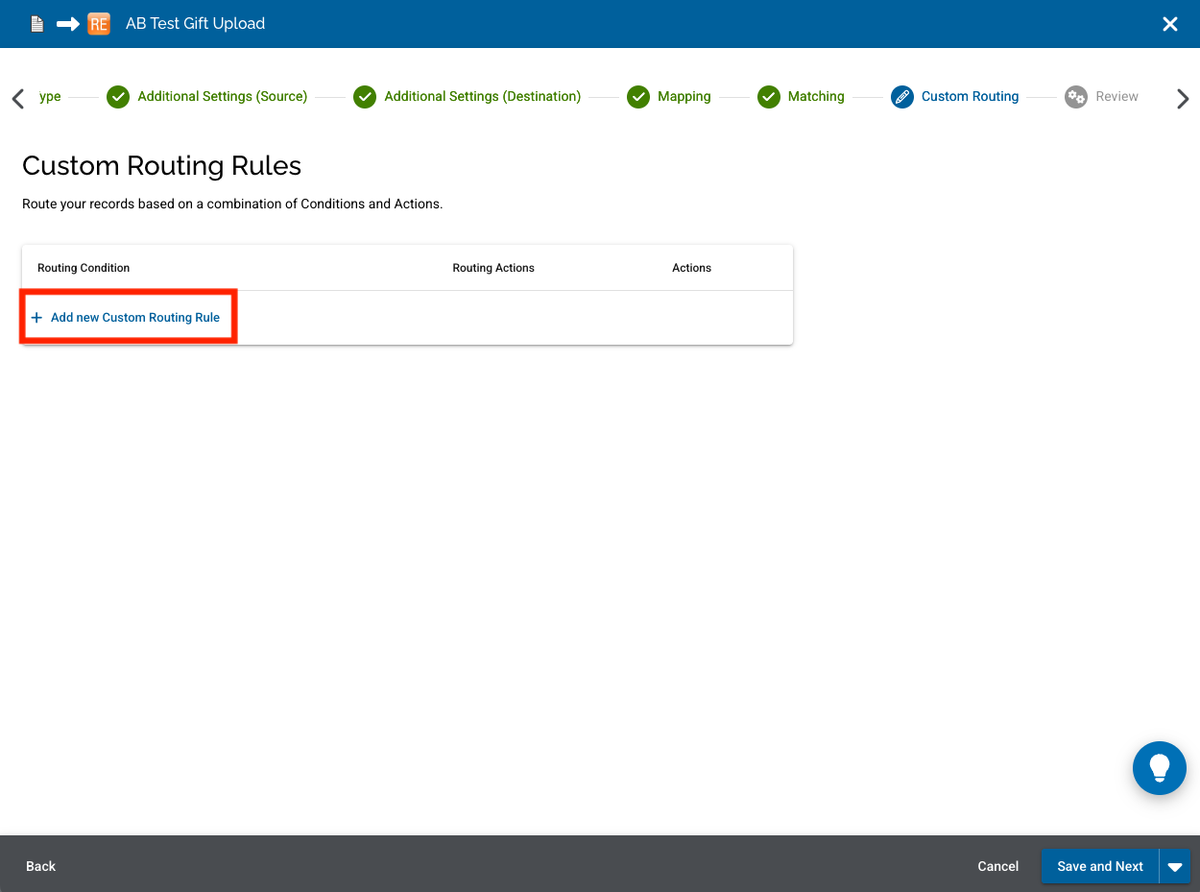This screenshot has height=892, width=1200.
Task: Click the 'Route your records' description text
Action: click(x=232, y=205)
